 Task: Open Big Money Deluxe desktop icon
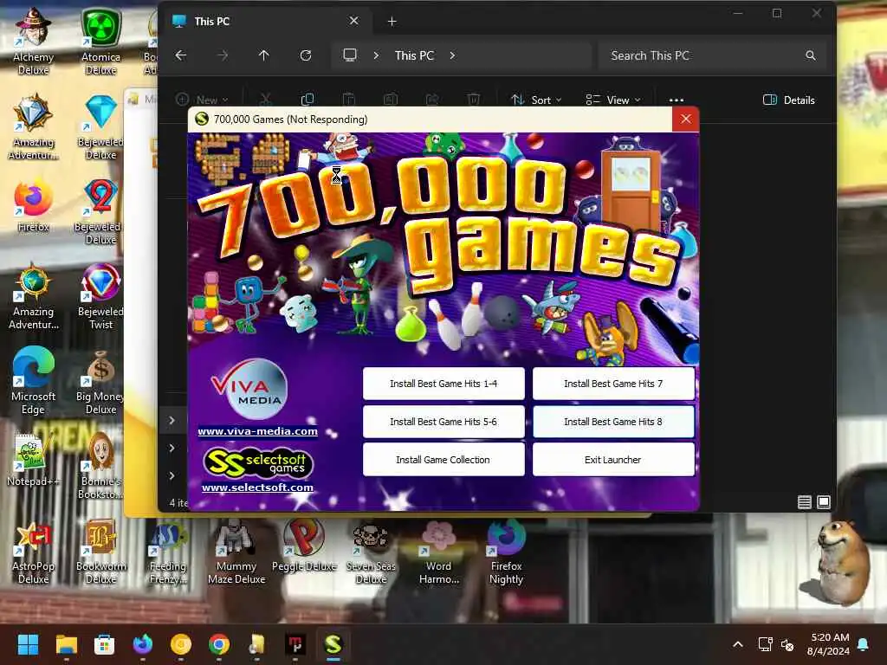(100, 382)
